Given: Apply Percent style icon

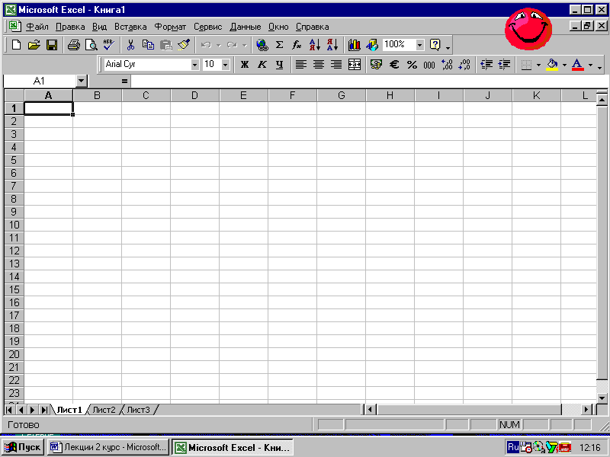Looking at the screenshot, I should pos(412,65).
